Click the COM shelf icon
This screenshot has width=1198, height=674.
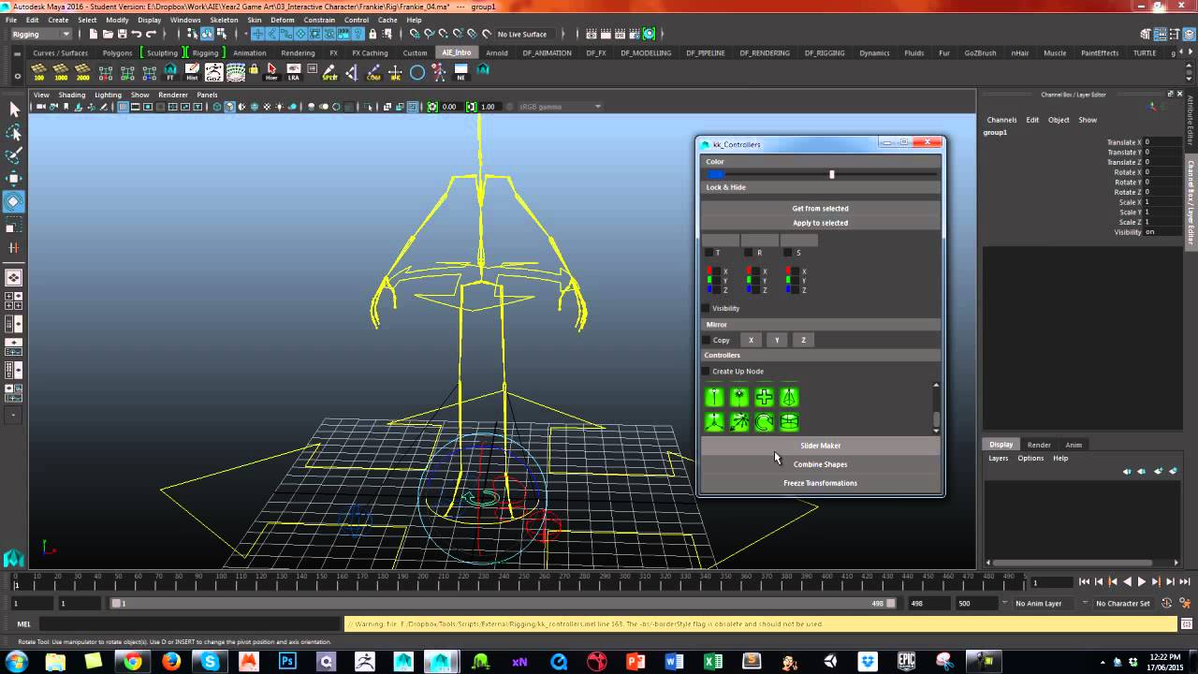373,71
